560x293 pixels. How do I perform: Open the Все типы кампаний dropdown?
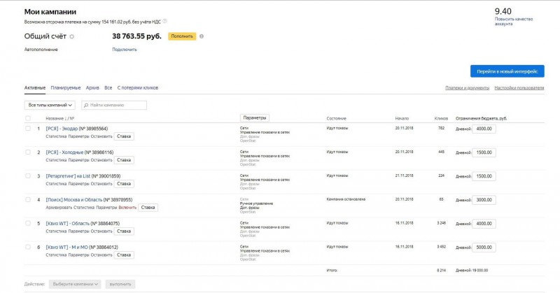coord(50,105)
